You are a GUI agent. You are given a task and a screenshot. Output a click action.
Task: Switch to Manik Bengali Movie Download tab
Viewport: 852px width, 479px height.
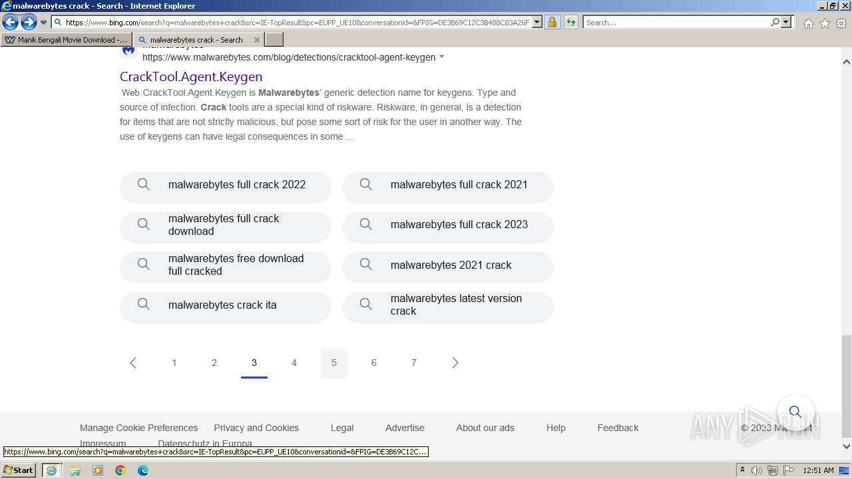(66, 40)
